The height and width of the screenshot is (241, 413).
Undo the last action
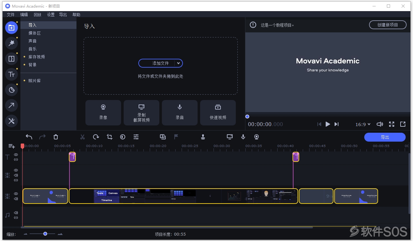coord(29,137)
